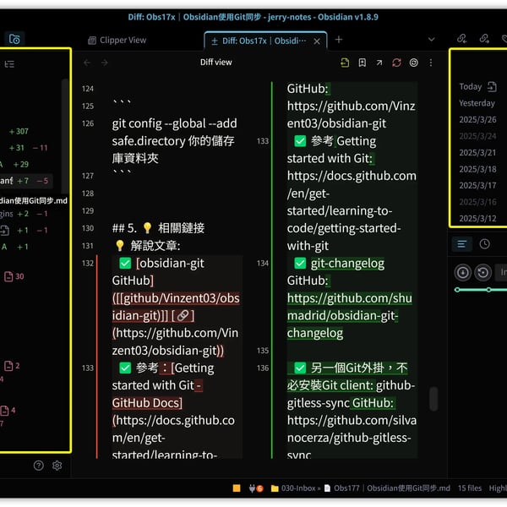Open the tab list dropdown chevron
Viewport: 507px width, 507px height.
pyautogui.click(x=431, y=40)
